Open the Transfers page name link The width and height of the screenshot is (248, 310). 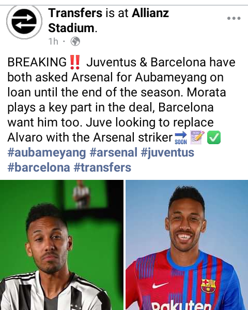tap(75, 13)
